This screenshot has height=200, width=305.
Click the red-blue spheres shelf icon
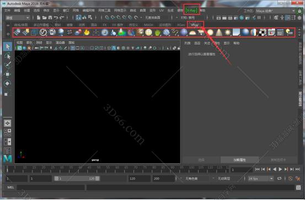click(x=78, y=32)
